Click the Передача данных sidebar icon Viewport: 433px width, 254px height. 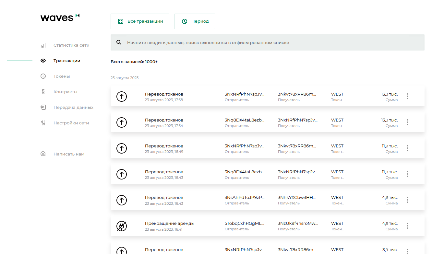click(x=43, y=107)
